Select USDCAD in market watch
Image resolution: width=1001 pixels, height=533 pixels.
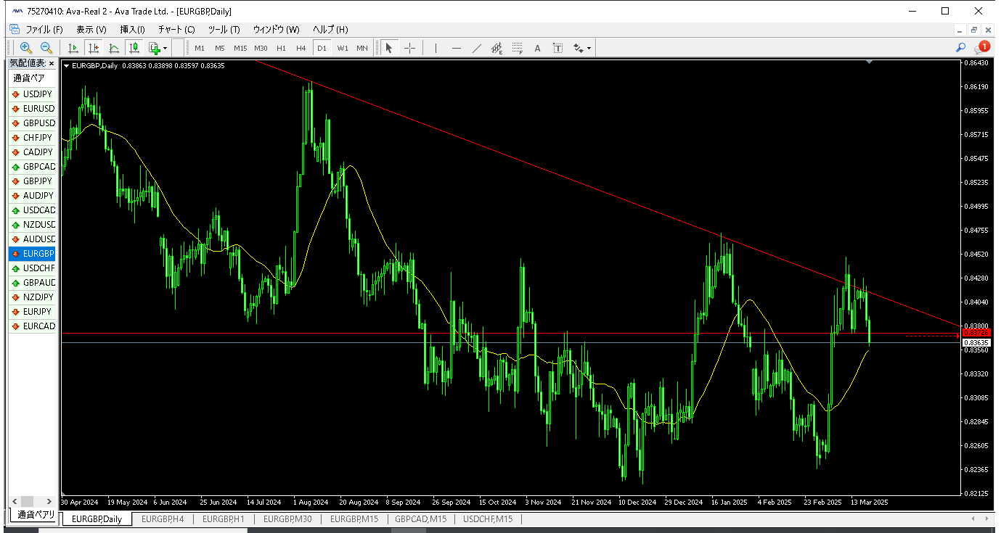[32, 210]
